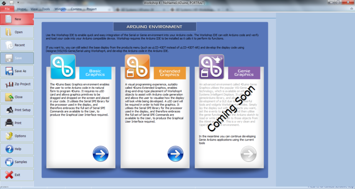The image size is (355, 189).
Task: Click the Basic Graphics logo icon
Action: coord(63,67)
